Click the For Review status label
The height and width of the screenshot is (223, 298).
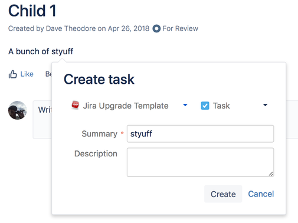coord(180,28)
